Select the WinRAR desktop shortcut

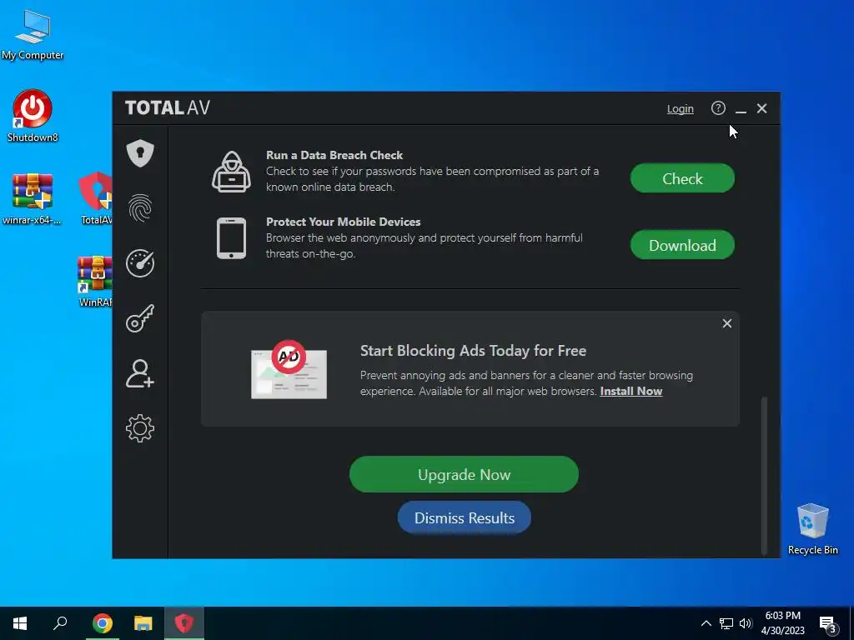(x=95, y=282)
